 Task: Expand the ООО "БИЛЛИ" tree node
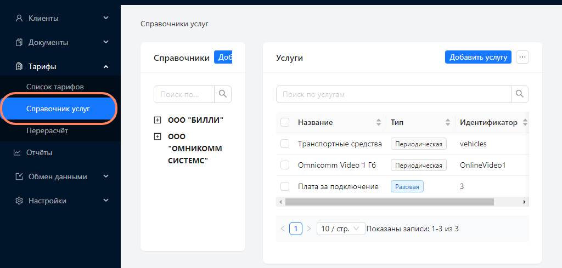point(158,120)
